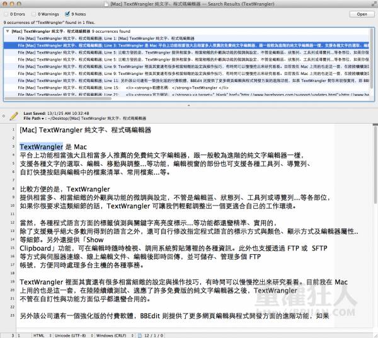Click the SFTP text on line 15
The height and width of the screenshot is (338, 378).
319,248
